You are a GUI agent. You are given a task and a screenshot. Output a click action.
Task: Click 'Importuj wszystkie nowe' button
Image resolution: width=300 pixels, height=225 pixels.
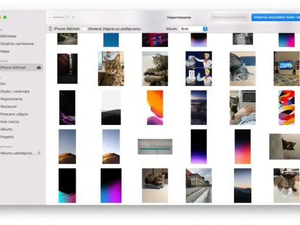275,18
